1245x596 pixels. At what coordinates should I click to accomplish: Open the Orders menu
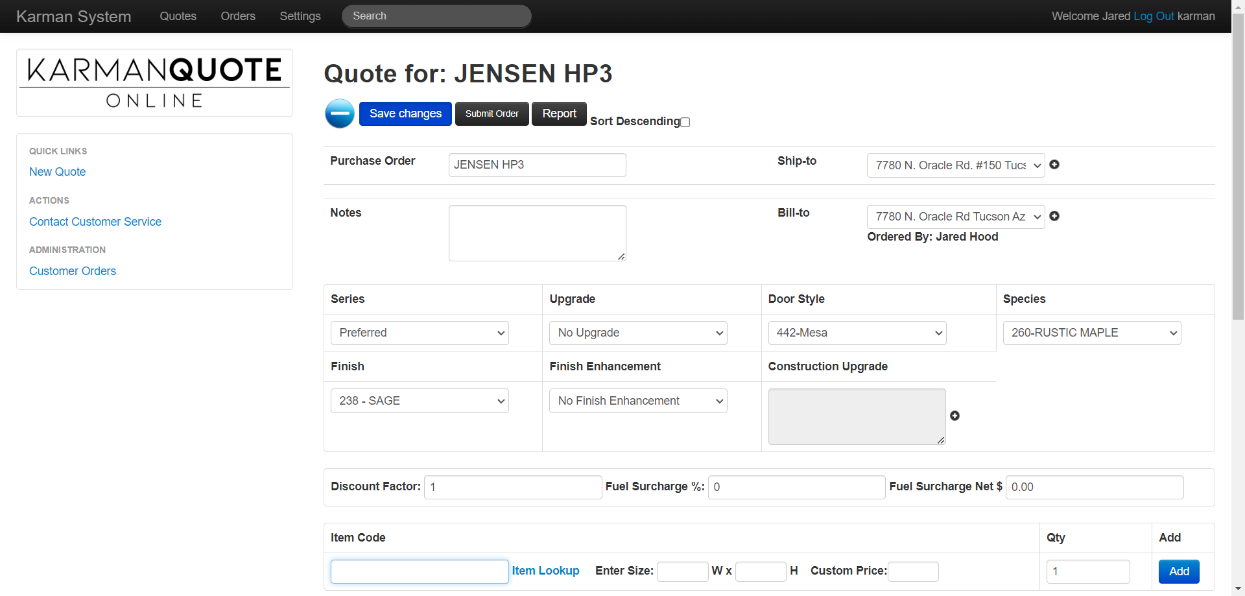238,16
